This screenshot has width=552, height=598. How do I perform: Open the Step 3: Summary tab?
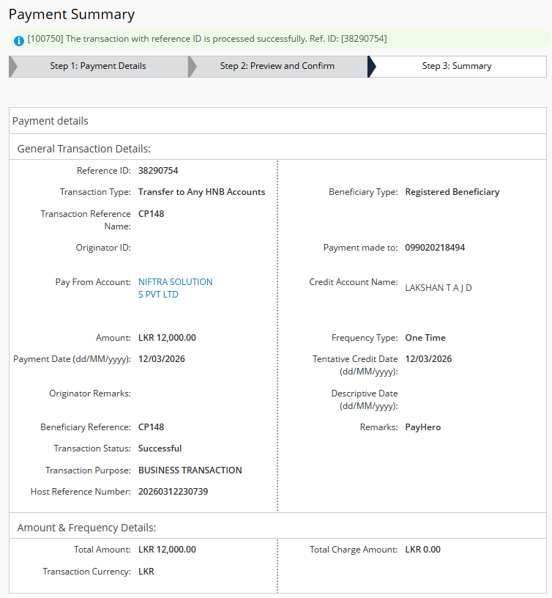click(457, 66)
